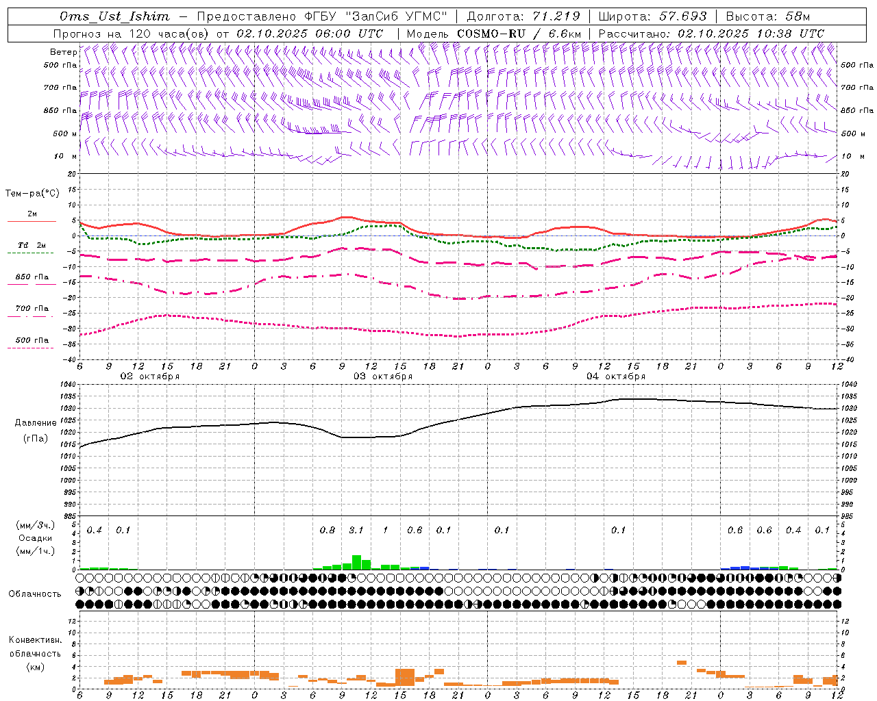The image size is (877, 701).
Task: Click the Облачность panel label
Action: point(35,594)
